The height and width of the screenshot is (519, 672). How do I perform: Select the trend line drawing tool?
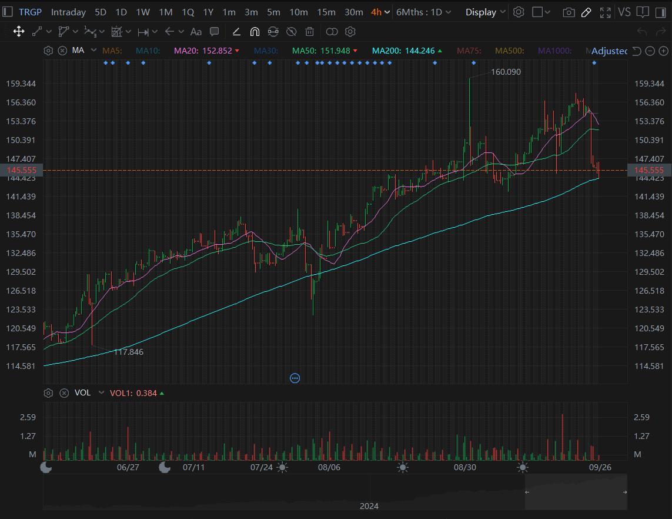(37, 31)
